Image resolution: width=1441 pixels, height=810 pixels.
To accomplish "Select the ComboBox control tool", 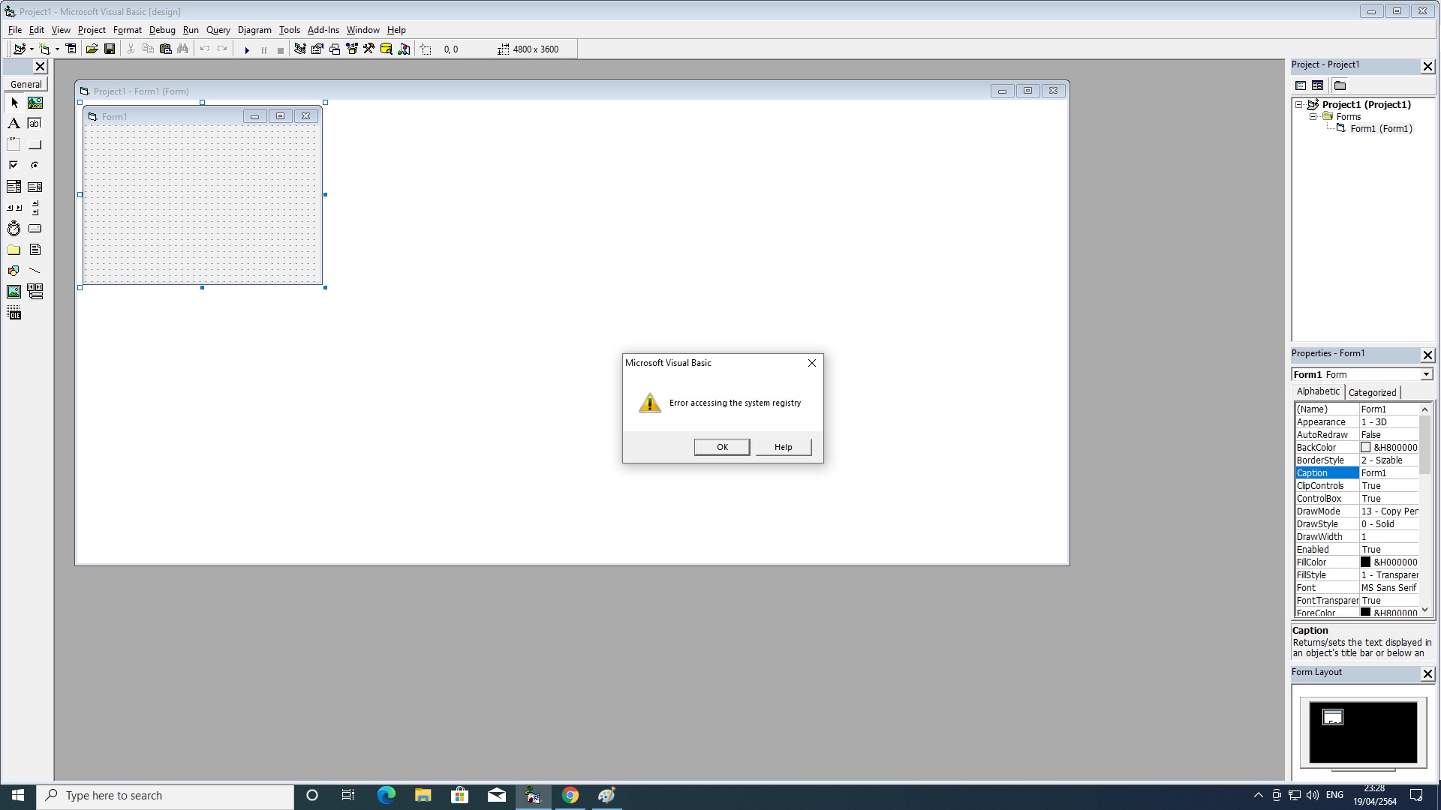I will click(x=14, y=187).
